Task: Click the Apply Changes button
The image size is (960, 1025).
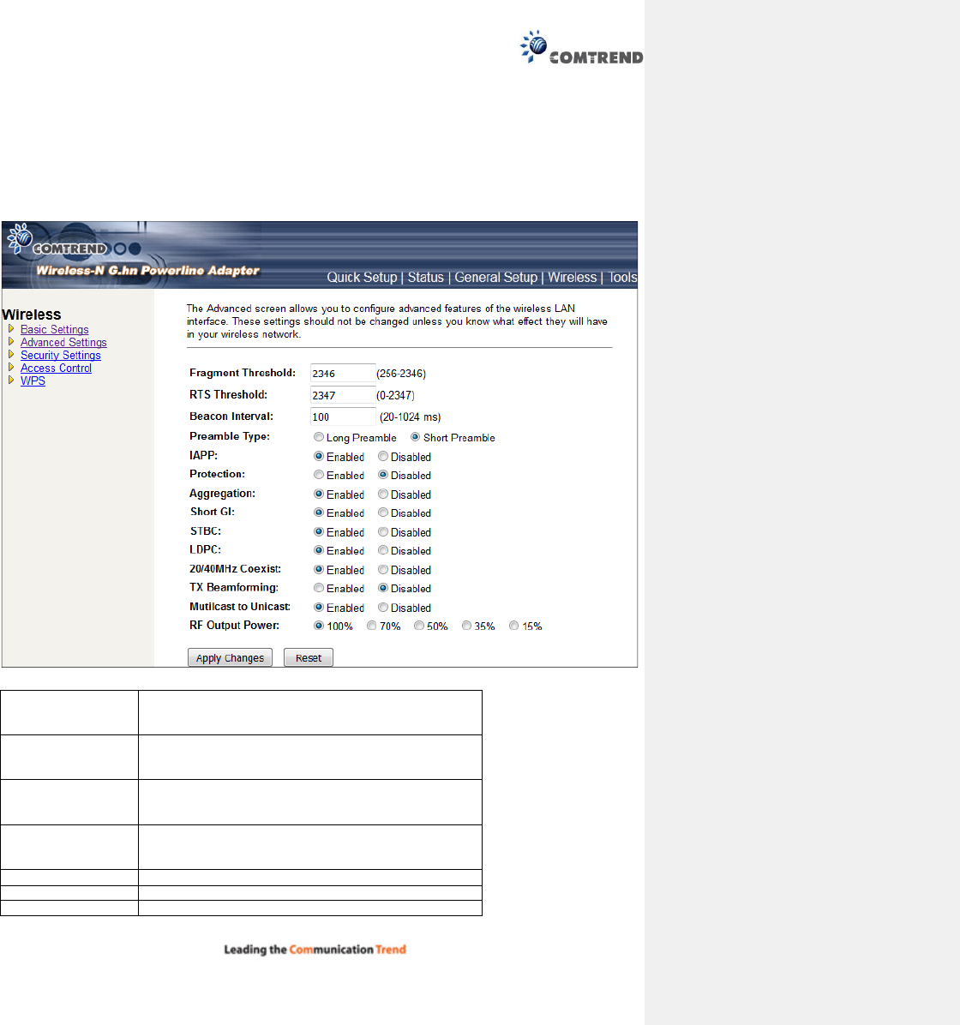Action: point(230,657)
